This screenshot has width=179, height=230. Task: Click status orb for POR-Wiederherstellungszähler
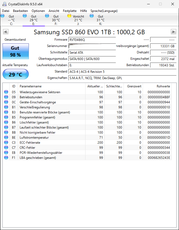tap(6, 152)
